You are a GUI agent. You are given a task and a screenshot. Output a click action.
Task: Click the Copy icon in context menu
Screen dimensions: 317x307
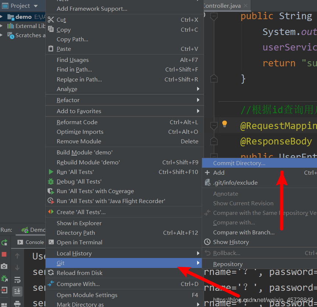click(51, 29)
